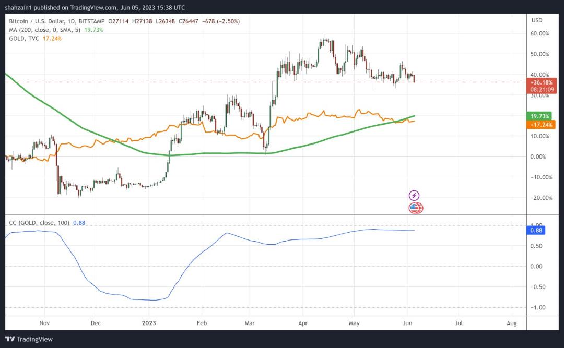Screen dimensions: 564x348
Task: Click the Aug label on time axis
Action: (511, 323)
